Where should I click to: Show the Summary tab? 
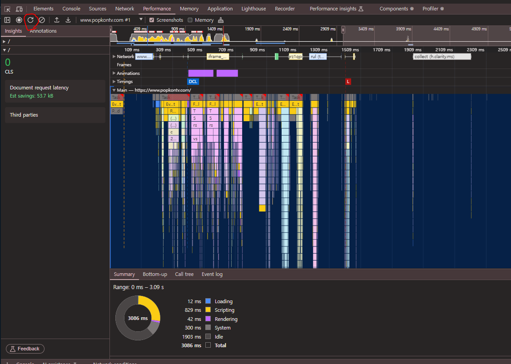(x=124, y=274)
